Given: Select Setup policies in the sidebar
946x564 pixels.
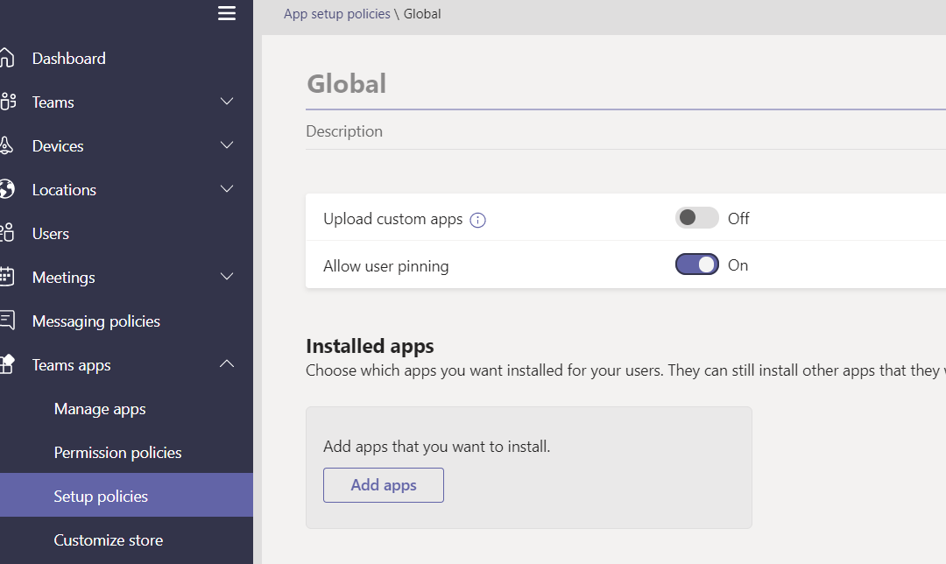Looking at the screenshot, I should coord(126,495).
